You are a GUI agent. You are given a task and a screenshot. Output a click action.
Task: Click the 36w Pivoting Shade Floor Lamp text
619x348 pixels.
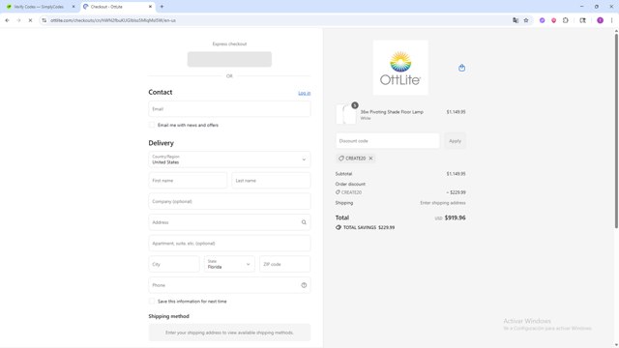392,112
